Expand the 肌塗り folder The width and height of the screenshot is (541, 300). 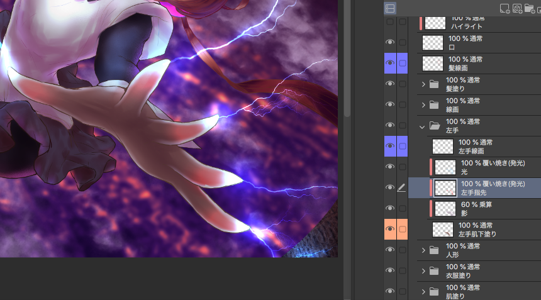423,291
